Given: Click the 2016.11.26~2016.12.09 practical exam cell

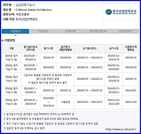Looking at the screenshot, I should [x=114, y=102].
